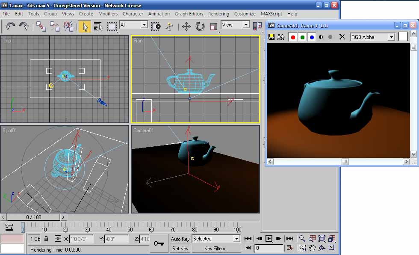Toggle the selection lock padlock
The width and height of the screenshot is (419, 255).
coord(46,239)
